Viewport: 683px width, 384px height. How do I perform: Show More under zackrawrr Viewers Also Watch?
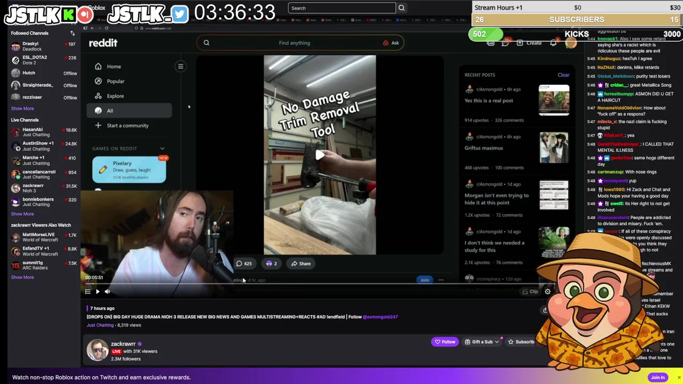22,277
